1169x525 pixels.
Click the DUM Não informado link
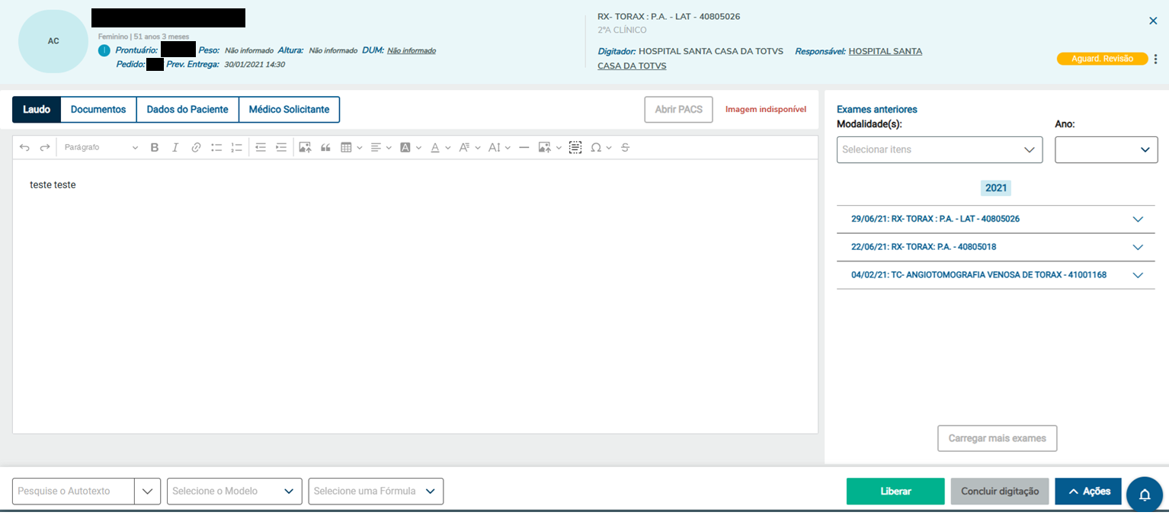click(x=412, y=51)
